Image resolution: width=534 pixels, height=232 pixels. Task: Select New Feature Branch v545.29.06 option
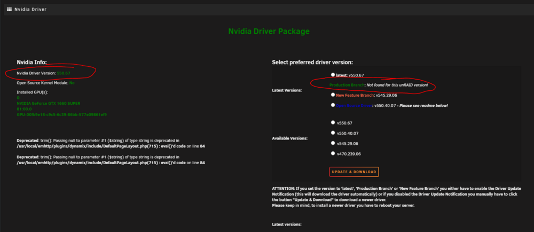pos(333,95)
